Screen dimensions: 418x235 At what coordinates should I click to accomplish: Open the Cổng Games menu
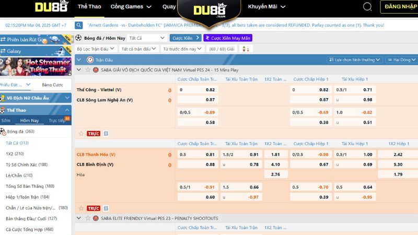[x=131, y=7]
